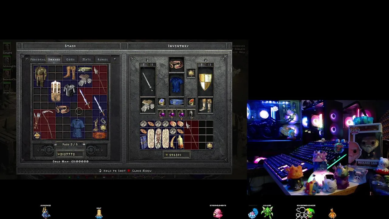Click the LT previous-tab indicator
The height and width of the screenshot is (219, 389).
tap(27, 59)
